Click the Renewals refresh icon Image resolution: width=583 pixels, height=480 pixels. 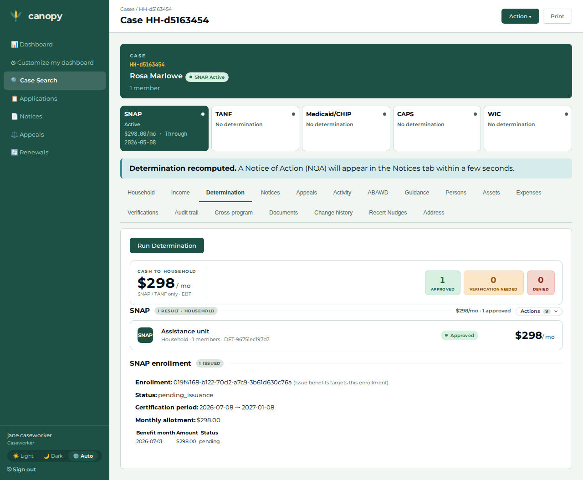point(15,153)
